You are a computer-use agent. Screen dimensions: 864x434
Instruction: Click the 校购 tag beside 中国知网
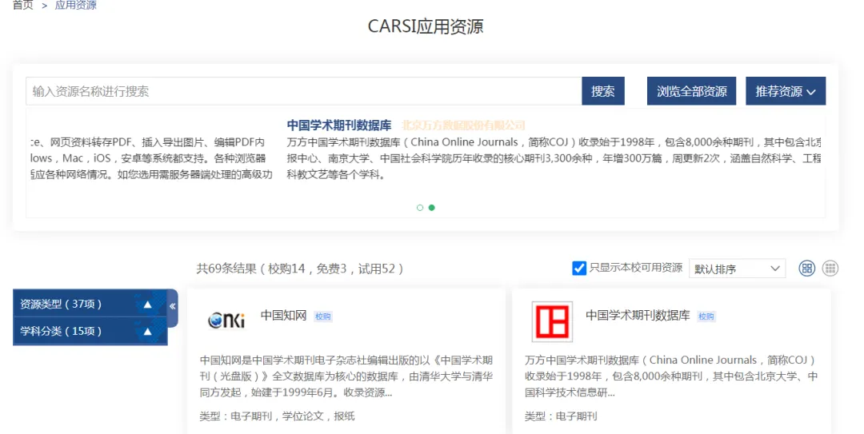pyautogui.click(x=322, y=317)
